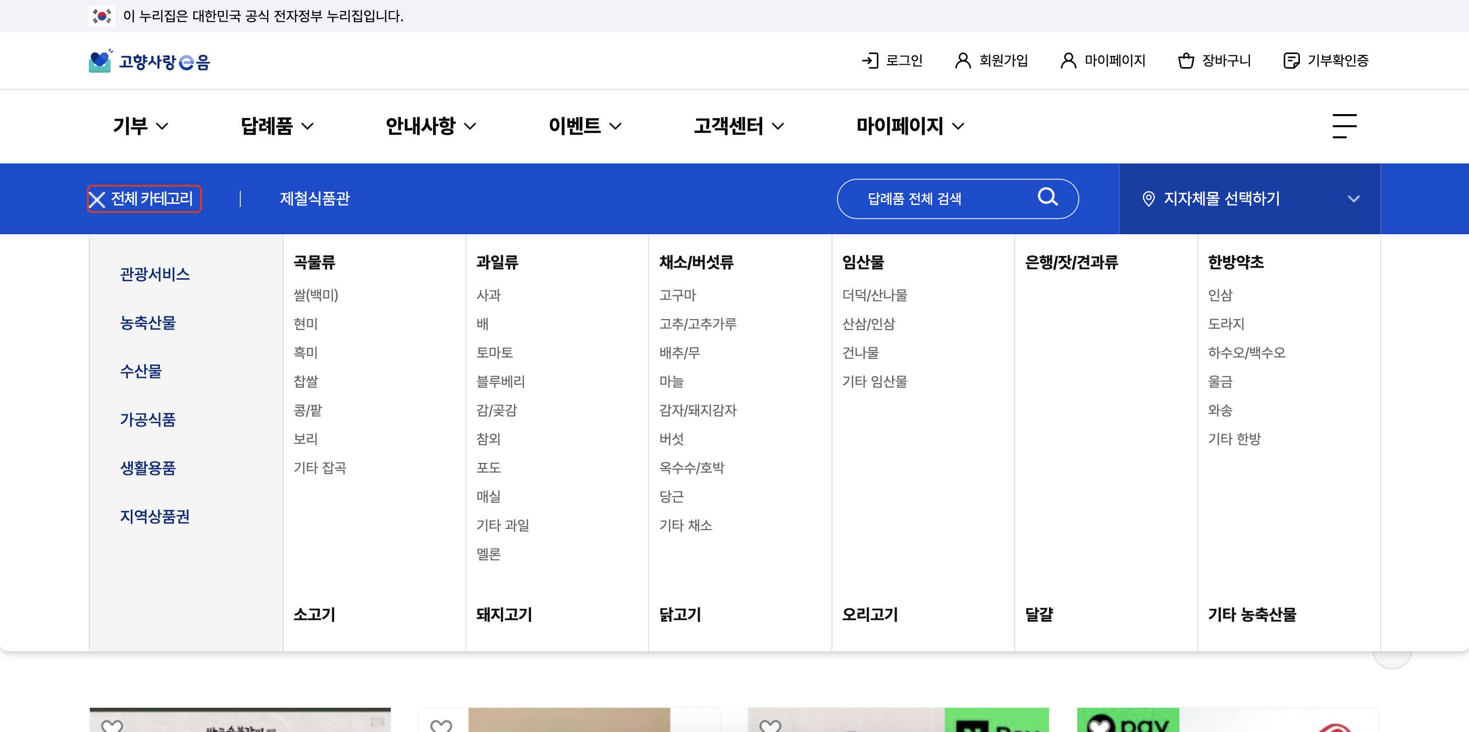Screen dimensions: 1469x732
Task: Click the 고향사랑e음 logo
Action: pos(149,61)
